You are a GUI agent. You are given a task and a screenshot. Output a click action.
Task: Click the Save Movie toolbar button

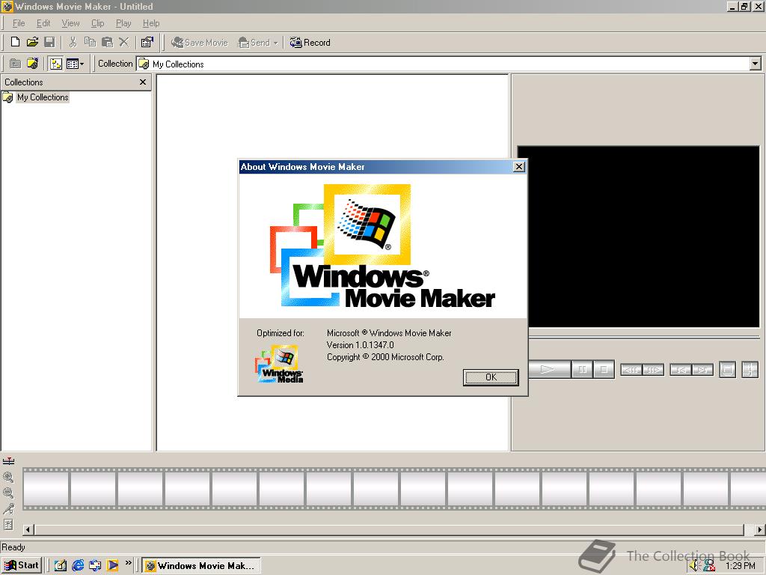click(199, 43)
